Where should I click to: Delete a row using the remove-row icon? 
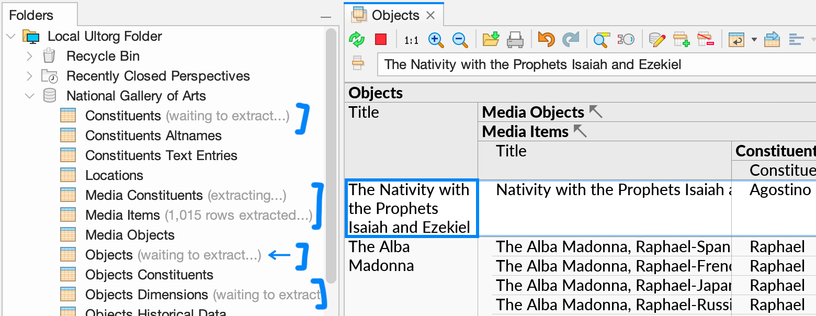pyautogui.click(x=706, y=39)
